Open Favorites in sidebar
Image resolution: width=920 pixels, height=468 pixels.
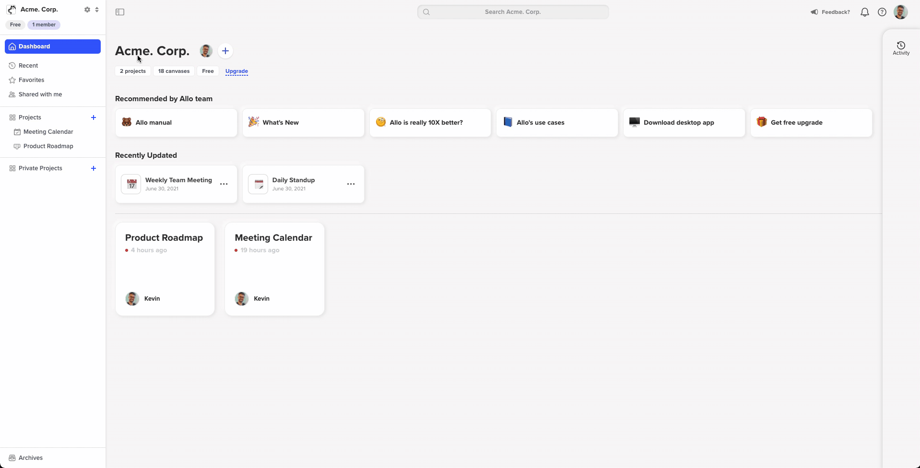point(31,80)
